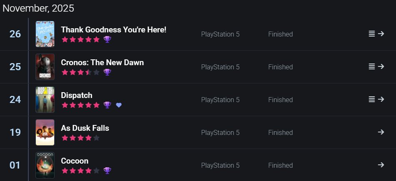
Task: Click the trophy icon under Dispatch
Action: (107, 105)
